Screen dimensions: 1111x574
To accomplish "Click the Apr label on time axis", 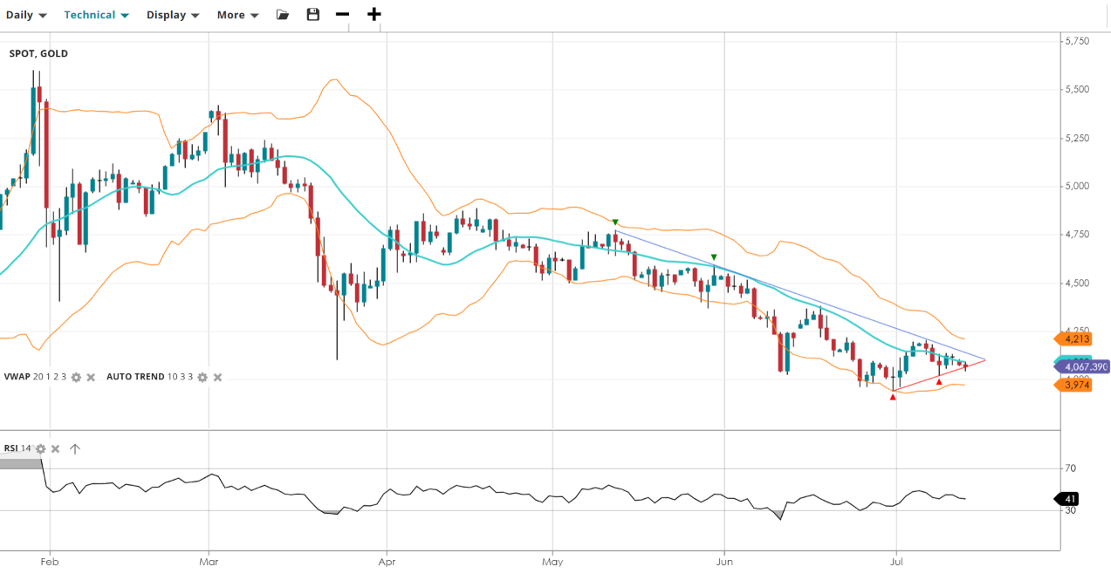I will pyautogui.click(x=386, y=564).
